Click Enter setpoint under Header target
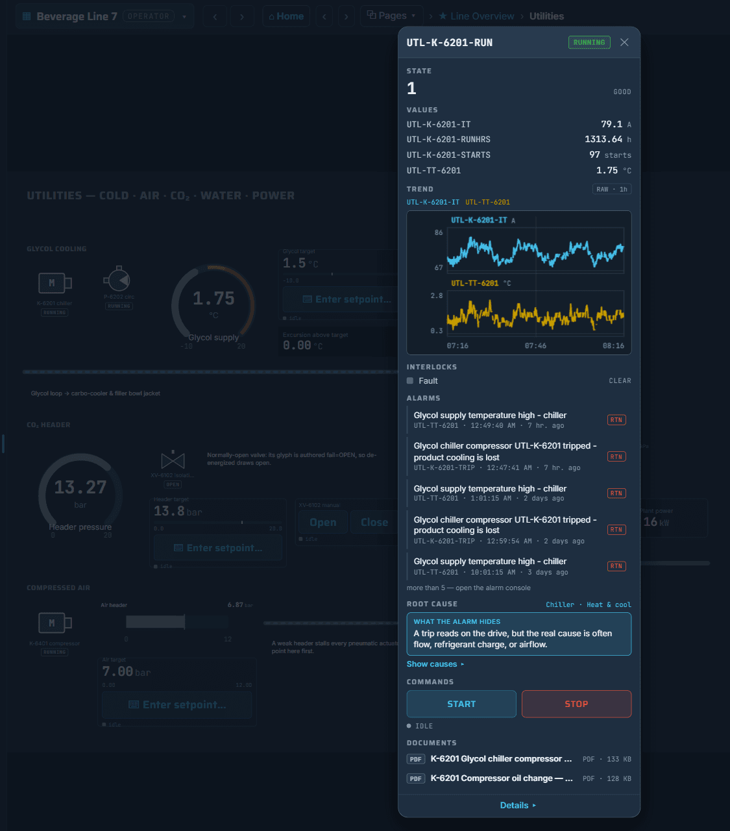The width and height of the screenshot is (730, 831). click(x=218, y=548)
